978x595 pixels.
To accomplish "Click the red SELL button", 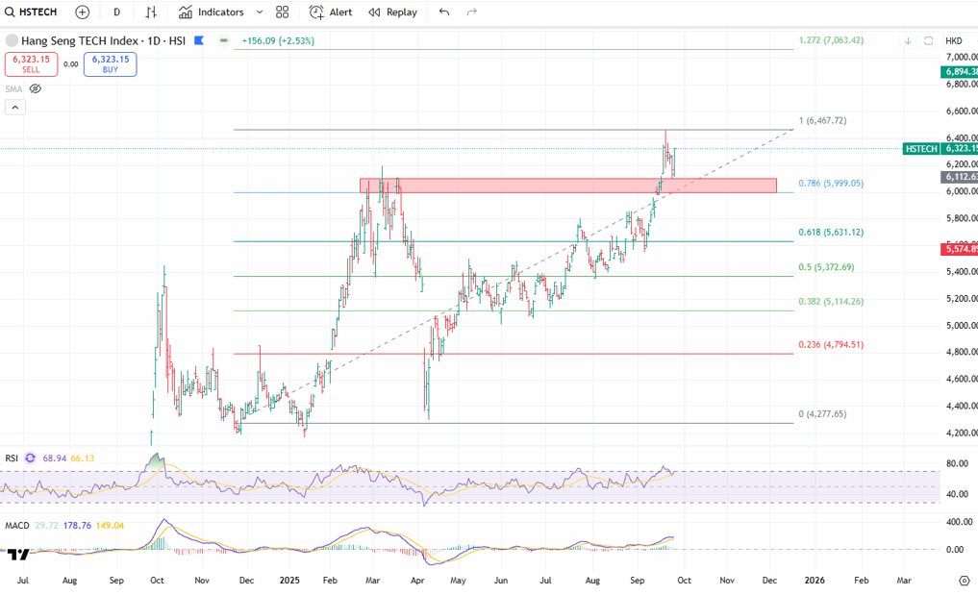I will point(31,64).
